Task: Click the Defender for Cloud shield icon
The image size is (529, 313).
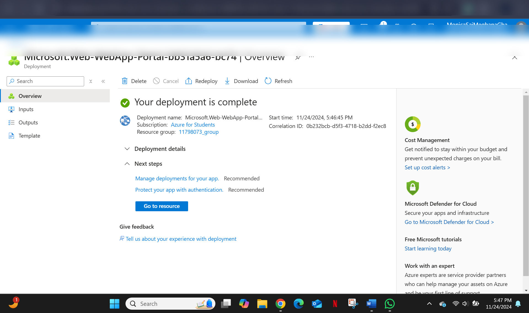Action: 413,188
